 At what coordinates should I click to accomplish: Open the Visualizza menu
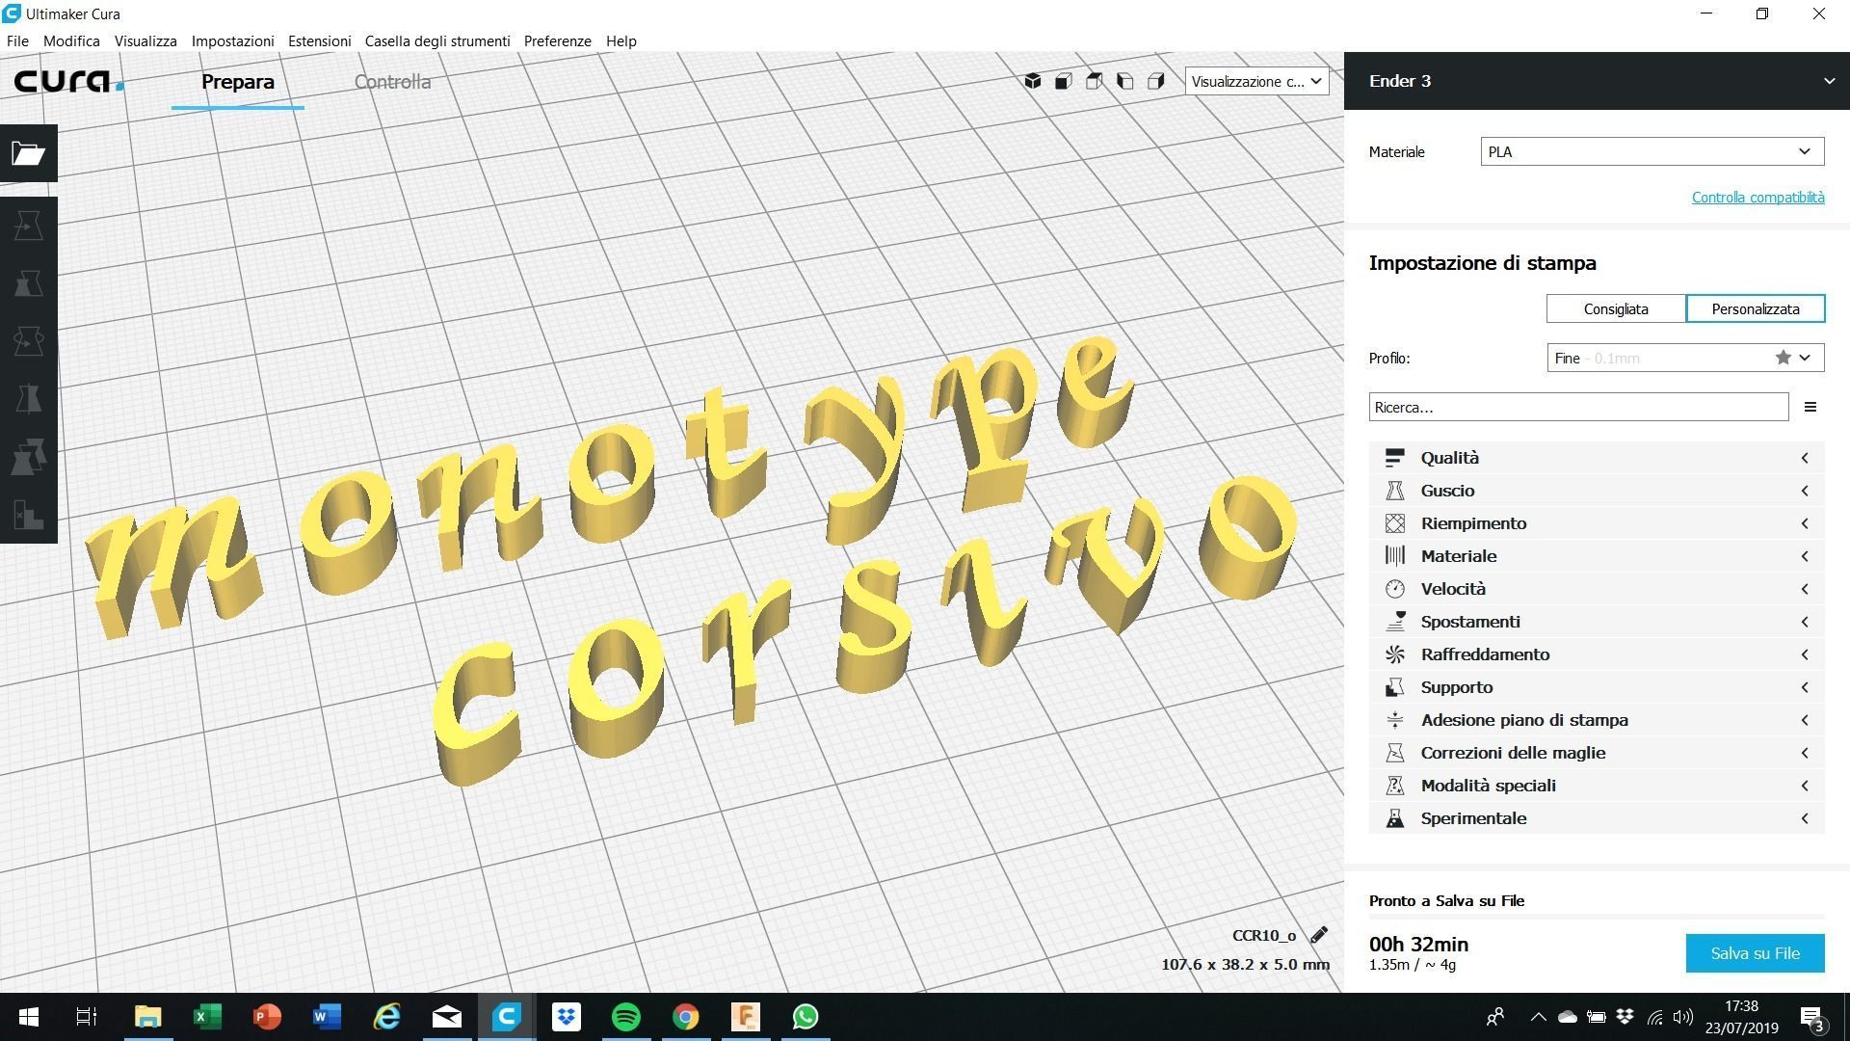pos(145,40)
